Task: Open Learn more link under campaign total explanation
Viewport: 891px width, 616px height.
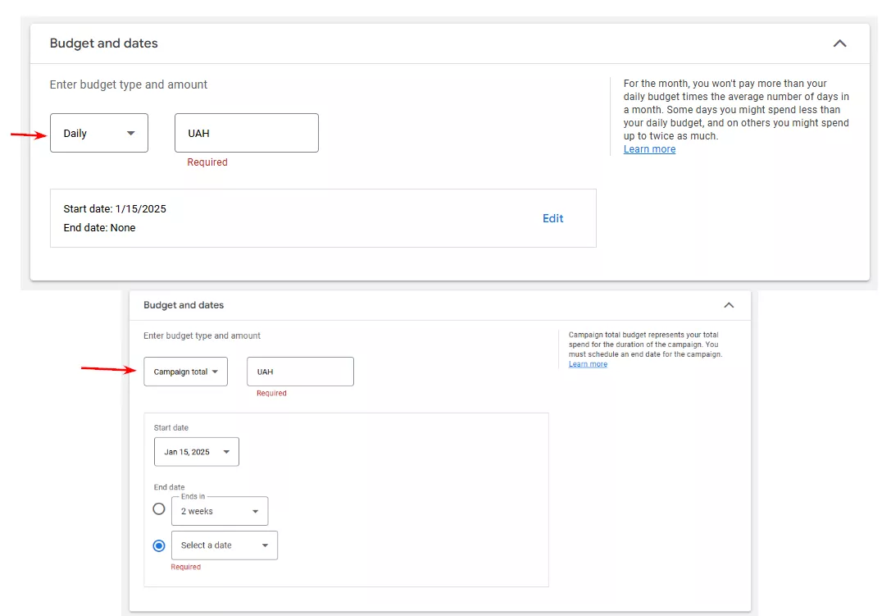Action: 588,364
